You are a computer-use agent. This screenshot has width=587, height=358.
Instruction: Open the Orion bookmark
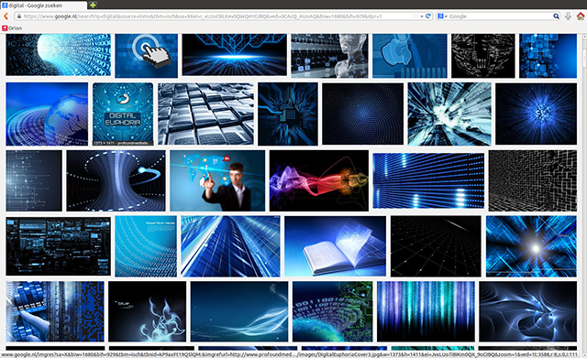click(x=12, y=28)
